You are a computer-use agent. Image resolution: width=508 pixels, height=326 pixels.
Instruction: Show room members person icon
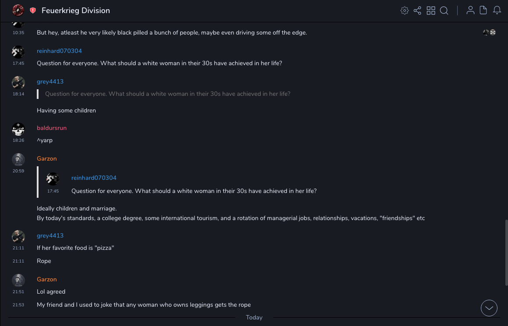470,11
